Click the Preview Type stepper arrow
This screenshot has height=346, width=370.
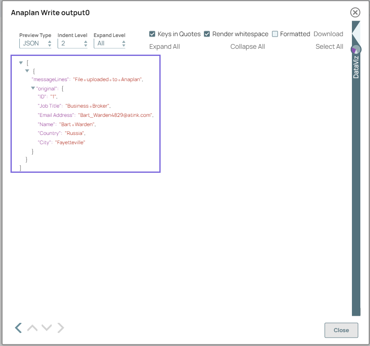coord(49,42)
